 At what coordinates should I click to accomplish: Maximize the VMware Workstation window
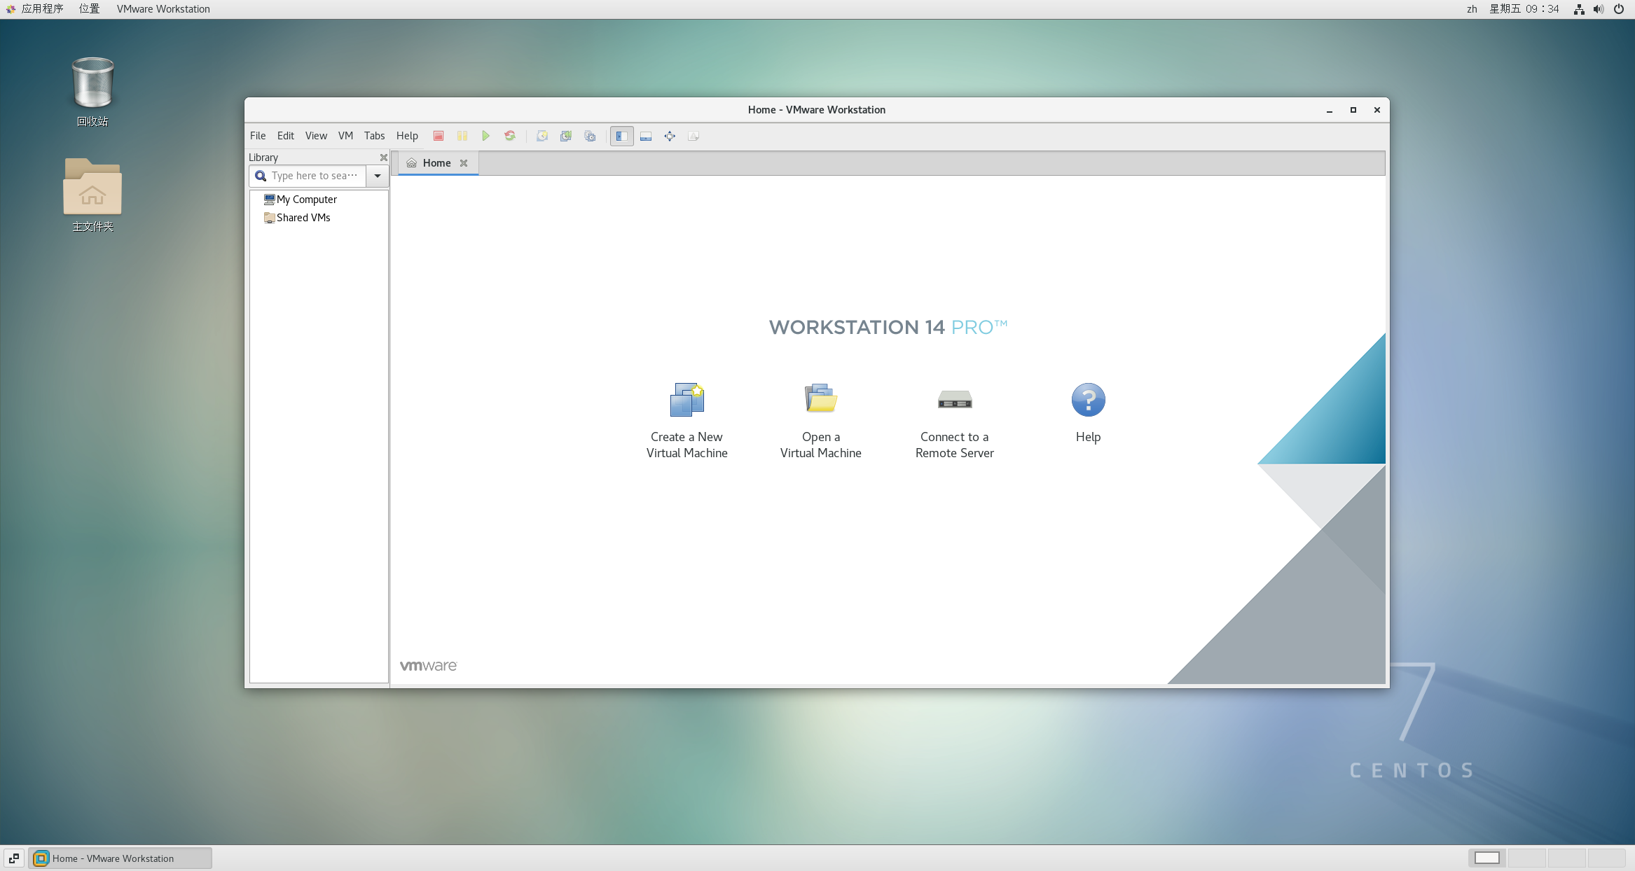click(1353, 110)
